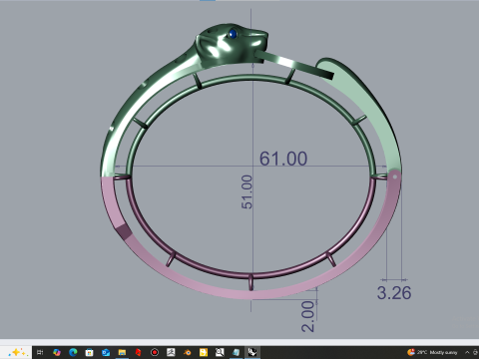Select the 61.00 width dimension
The image size is (479, 359).
tap(283, 159)
